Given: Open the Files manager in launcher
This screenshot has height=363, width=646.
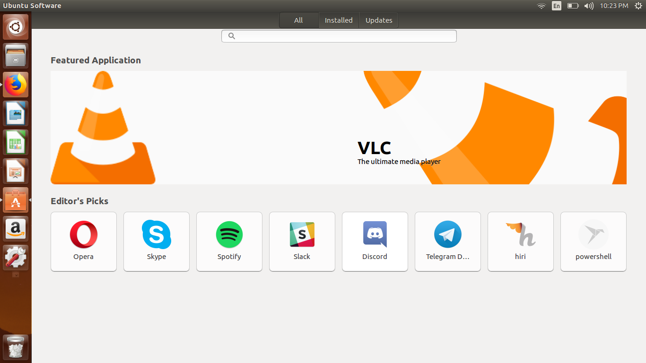Looking at the screenshot, I should tap(16, 56).
